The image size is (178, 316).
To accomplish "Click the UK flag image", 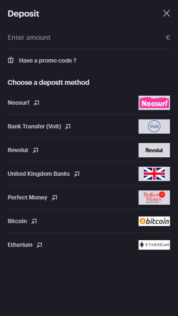I will [x=154, y=174].
